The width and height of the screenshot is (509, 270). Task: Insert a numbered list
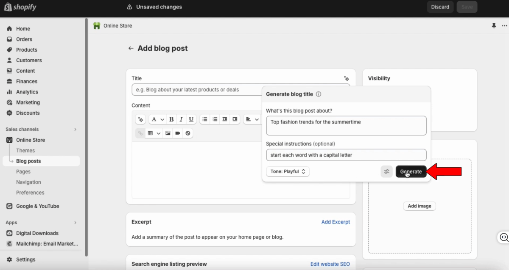(215, 119)
